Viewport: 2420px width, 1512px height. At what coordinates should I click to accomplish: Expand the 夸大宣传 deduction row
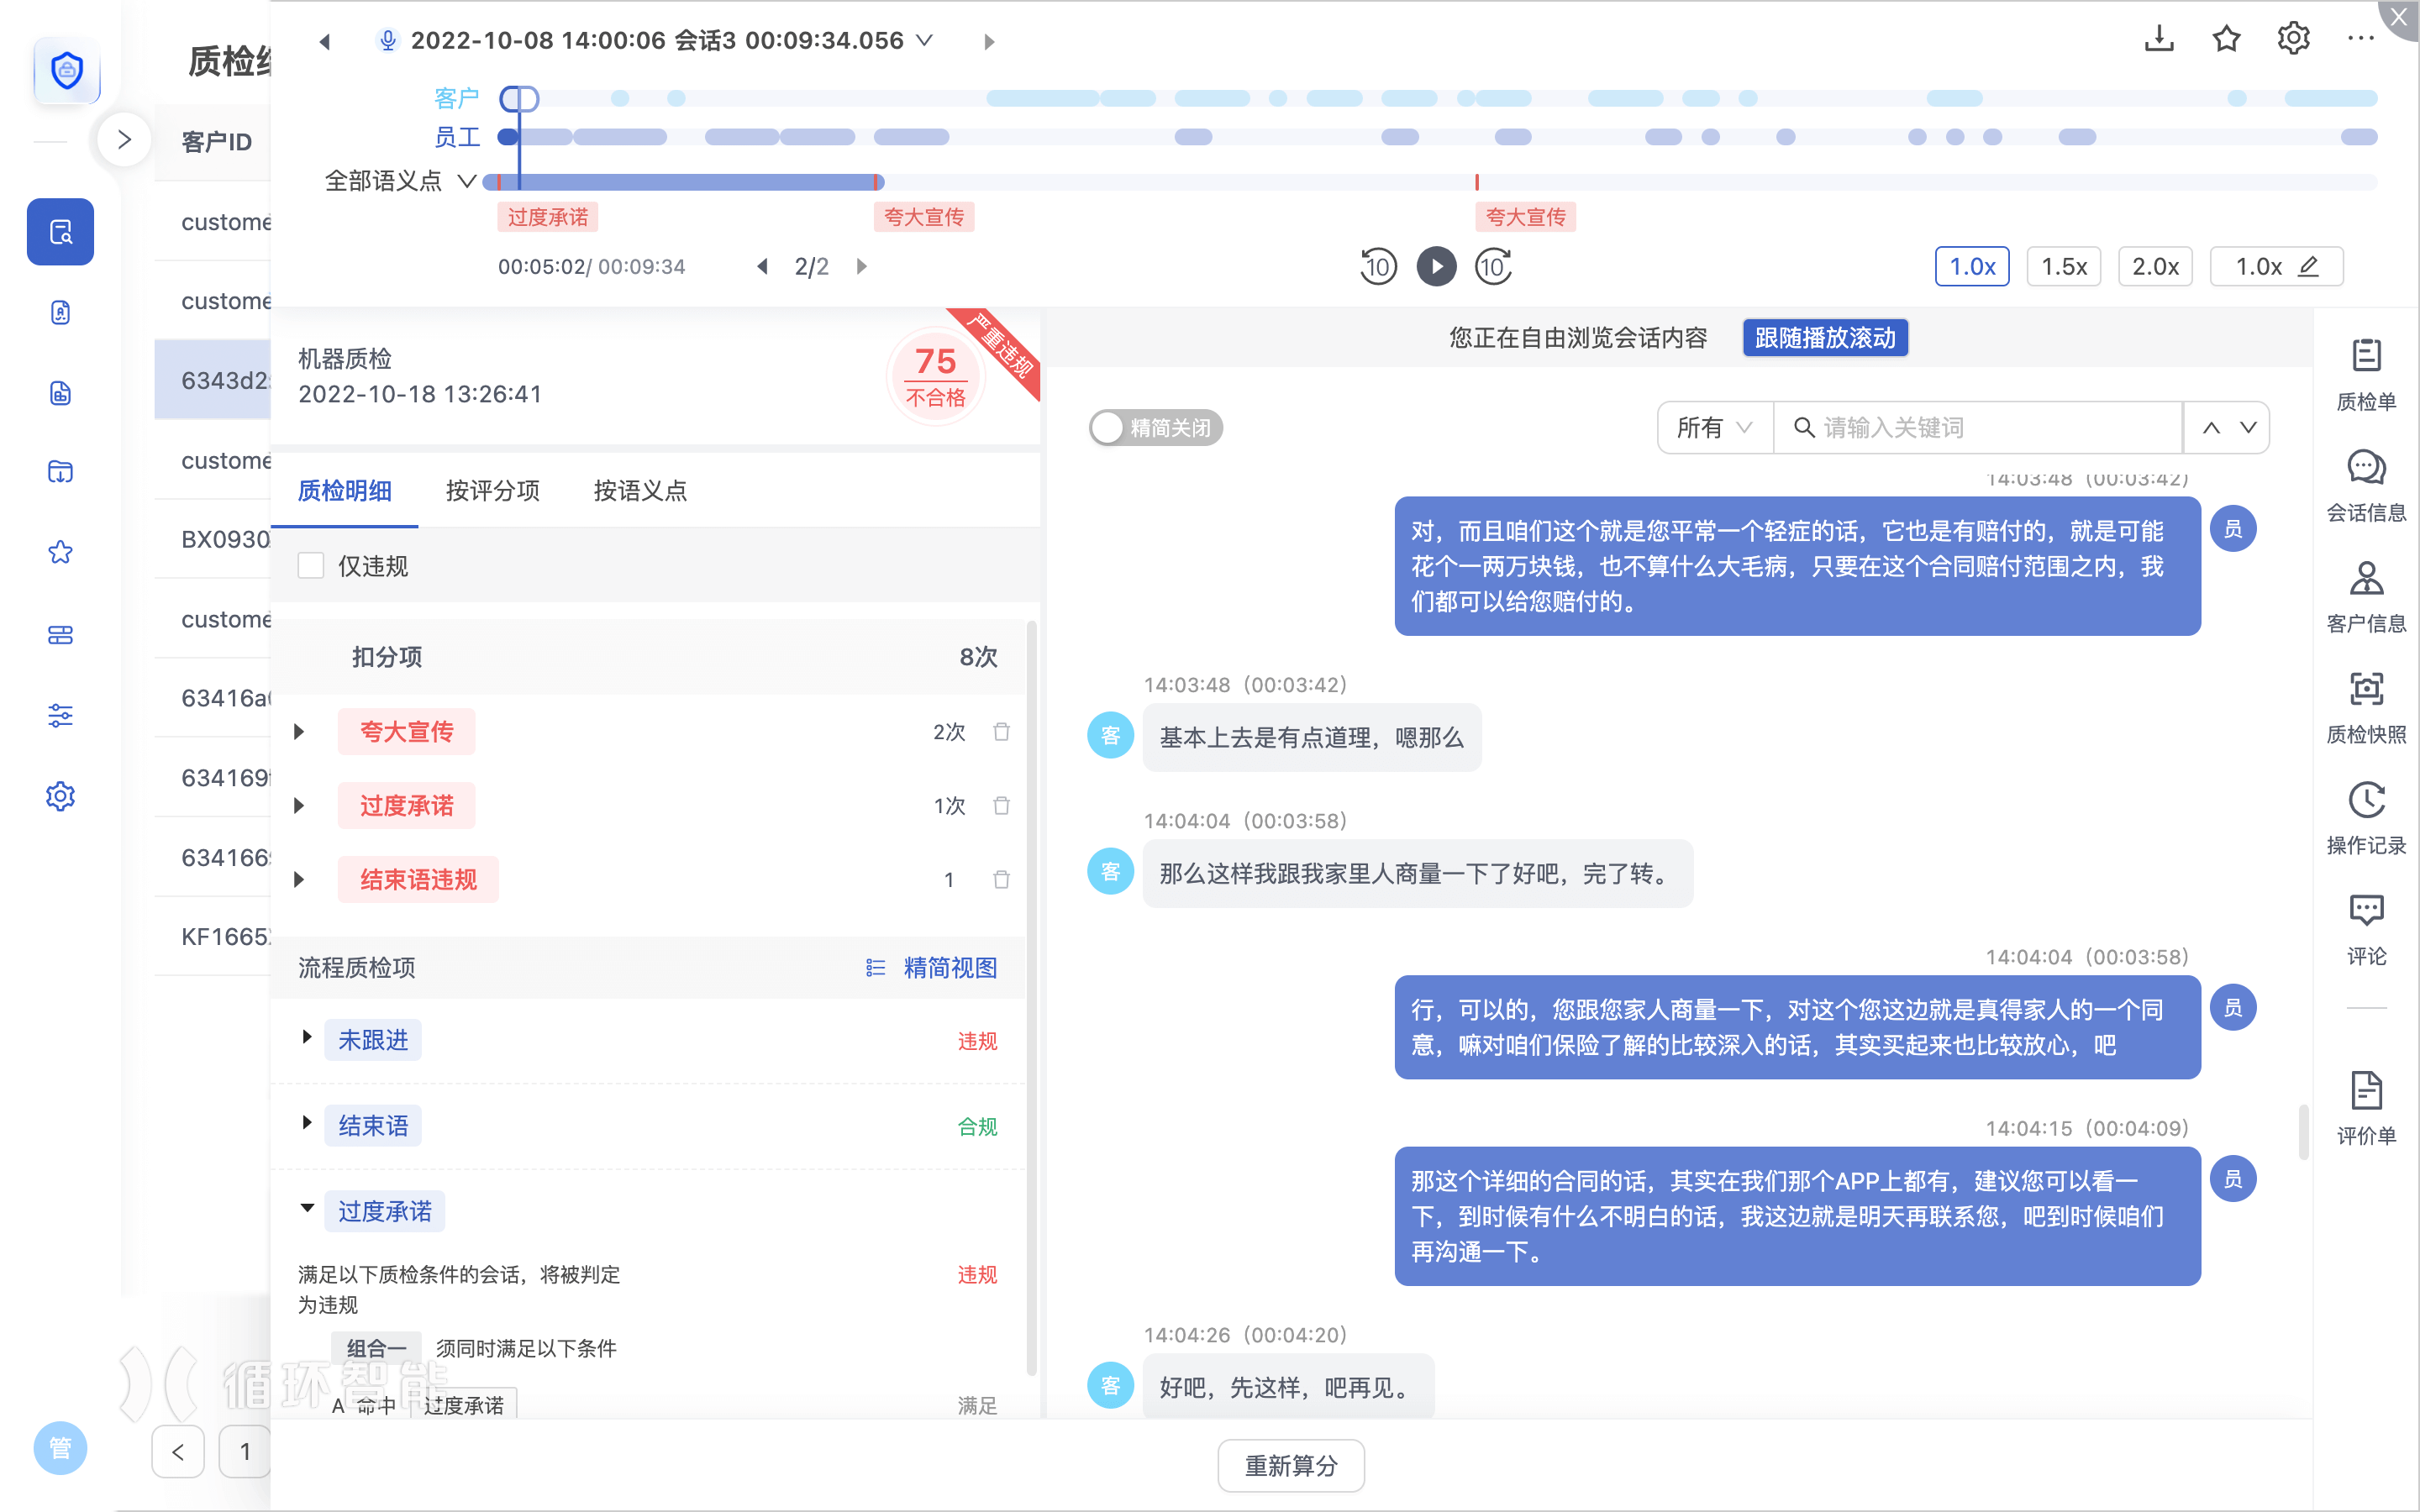point(299,732)
